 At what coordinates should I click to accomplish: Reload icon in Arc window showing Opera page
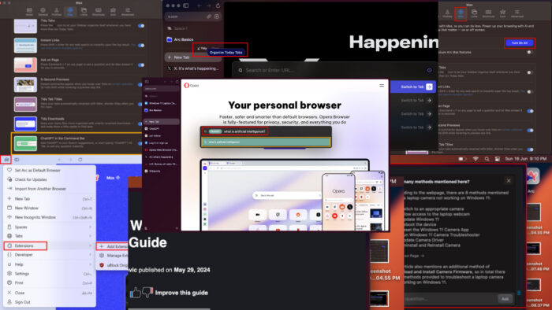177,82
